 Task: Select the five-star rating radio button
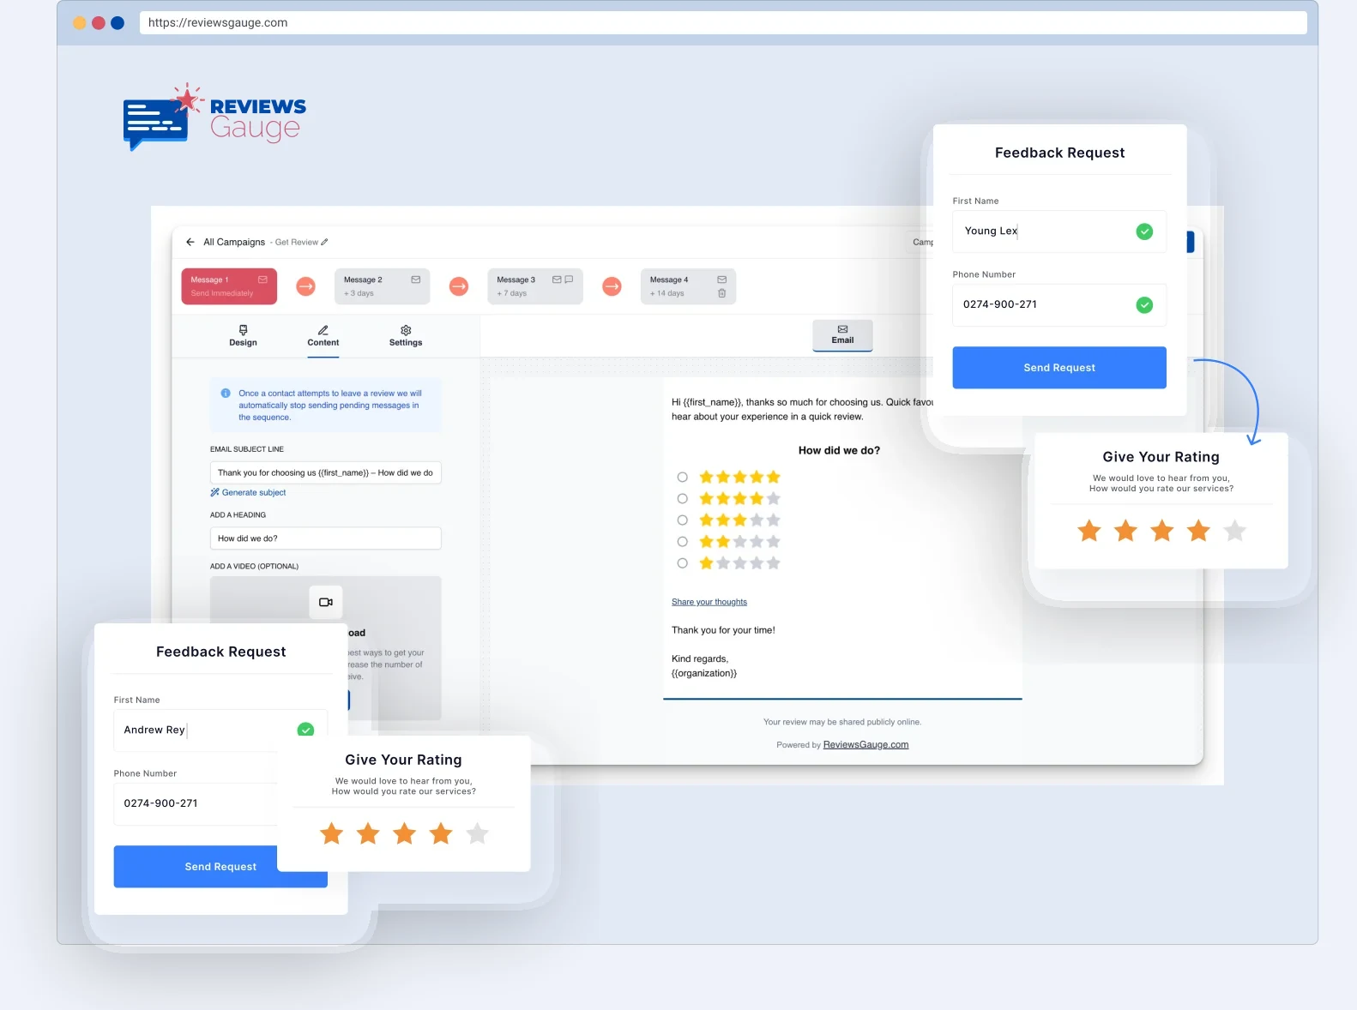click(683, 477)
